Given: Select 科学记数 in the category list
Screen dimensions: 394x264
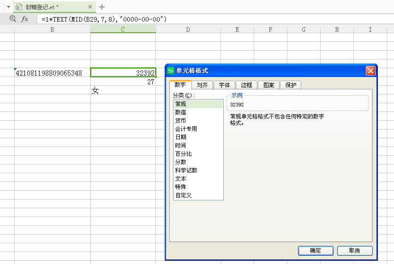Looking at the screenshot, I should point(198,170).
